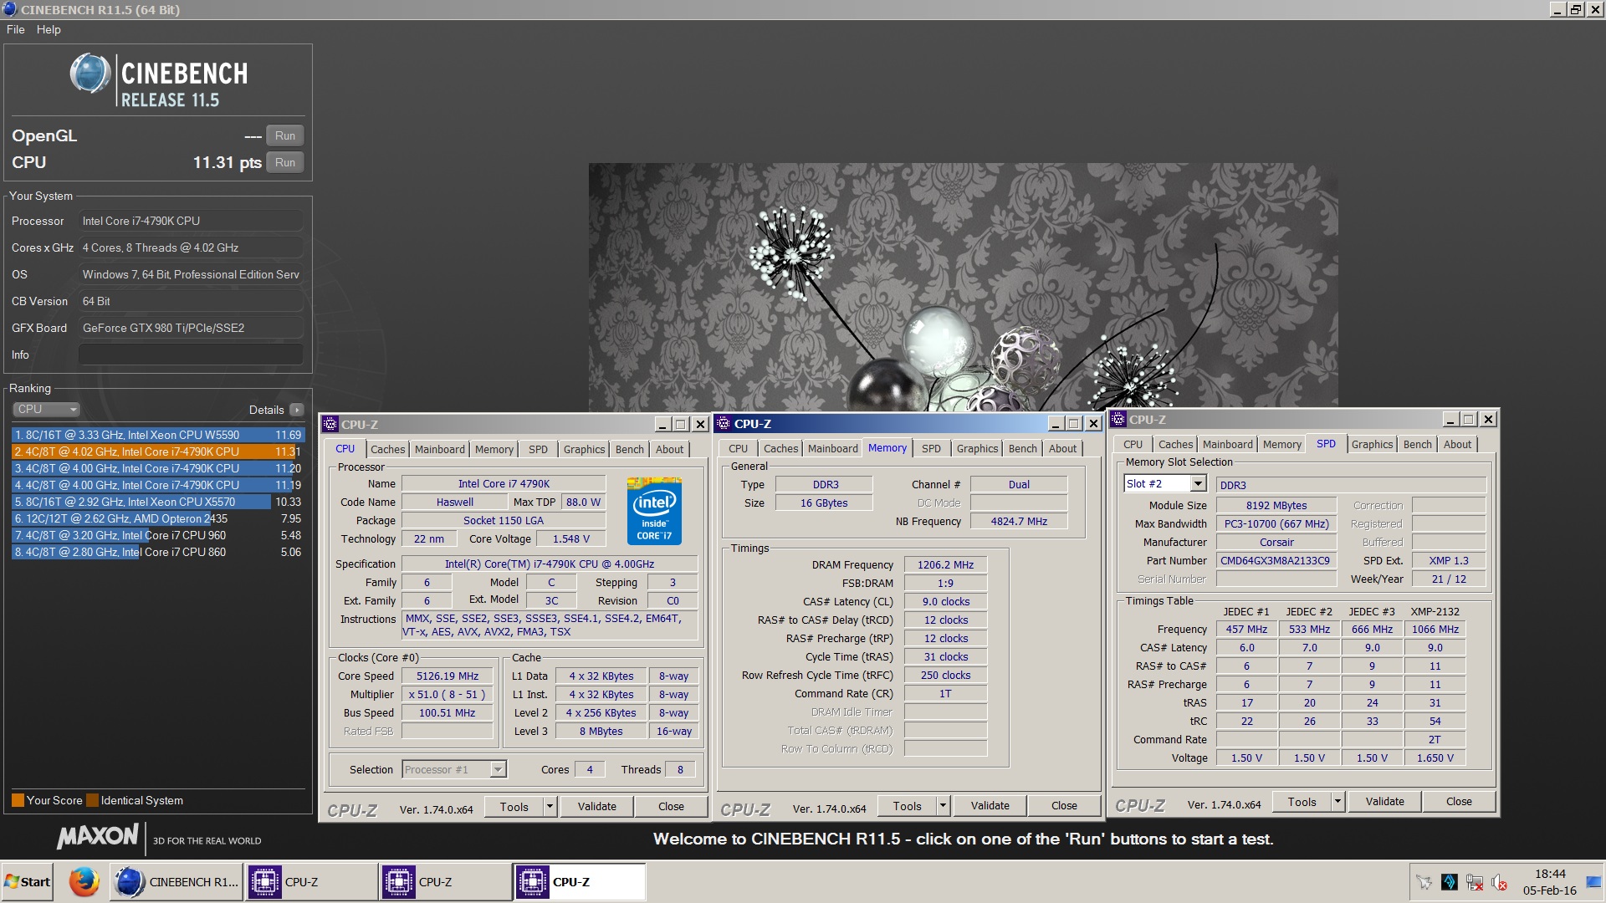This screenshot has height=903, width=1606.
Task: Click CPU-Z title icon of SPD window
Action: 1118,420
